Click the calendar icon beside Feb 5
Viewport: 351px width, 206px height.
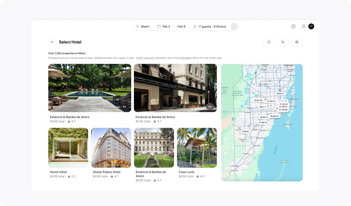(159, 26)
